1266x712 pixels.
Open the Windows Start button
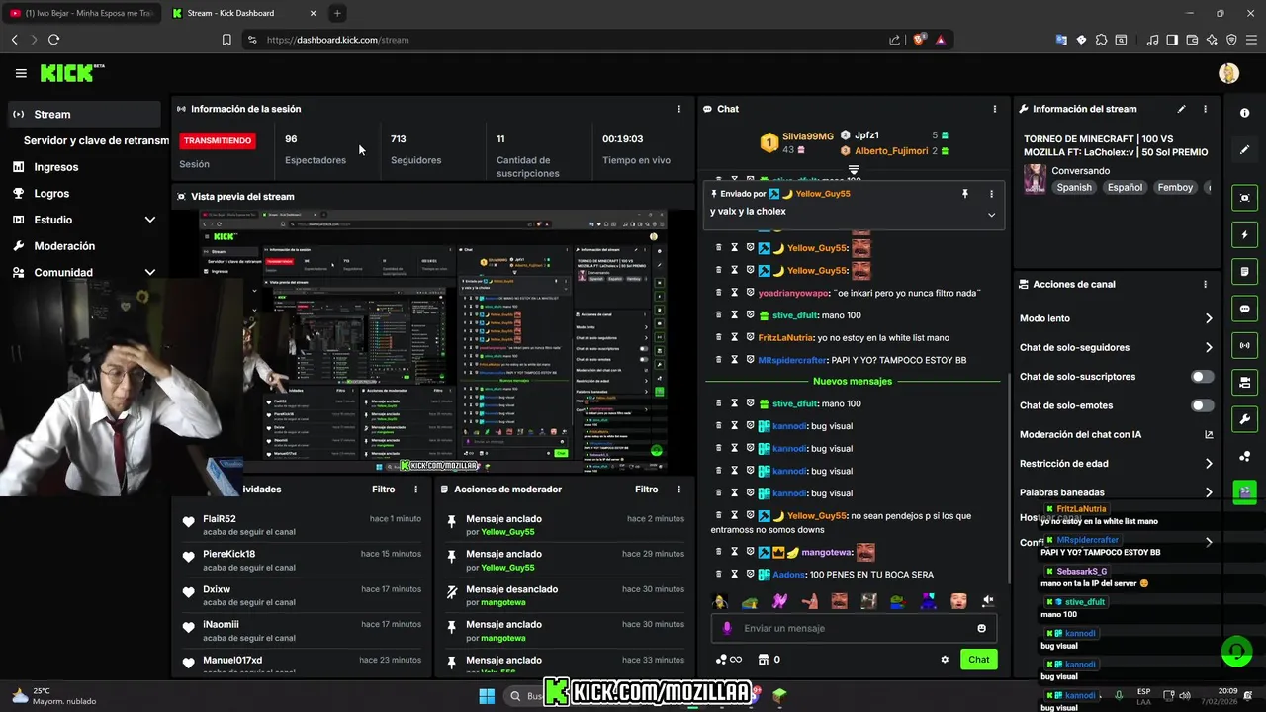tap(487, 696)
